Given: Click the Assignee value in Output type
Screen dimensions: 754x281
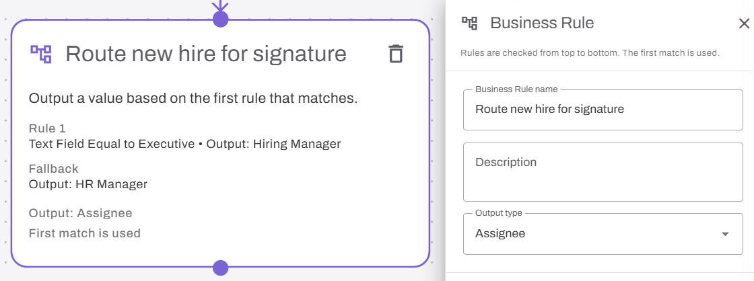Looking at the screenshot, I should click(500, 234).
